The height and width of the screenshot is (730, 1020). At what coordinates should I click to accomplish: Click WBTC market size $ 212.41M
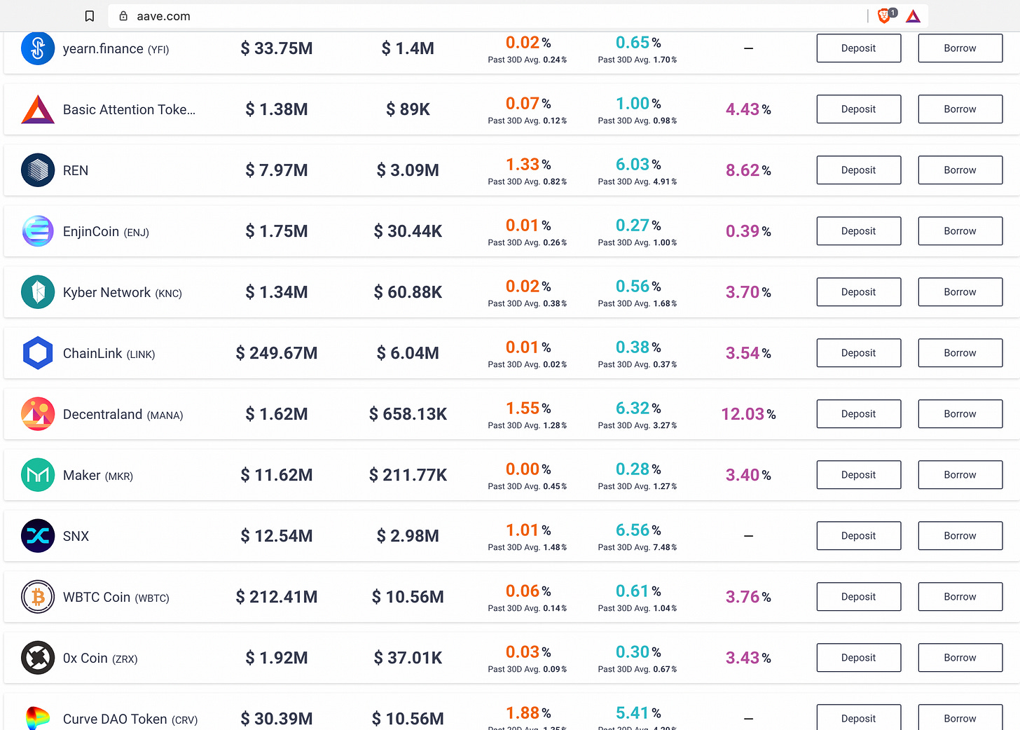pos(277,597)
